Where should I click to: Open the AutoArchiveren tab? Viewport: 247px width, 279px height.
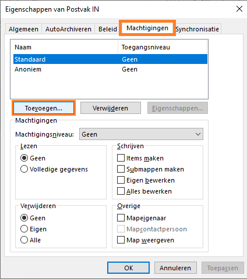pyautogui.click(x=68, y=29)
